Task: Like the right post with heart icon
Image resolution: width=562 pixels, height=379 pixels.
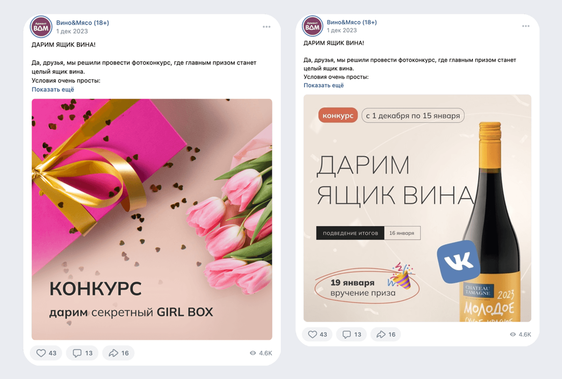Action: (x=317, y=334)
